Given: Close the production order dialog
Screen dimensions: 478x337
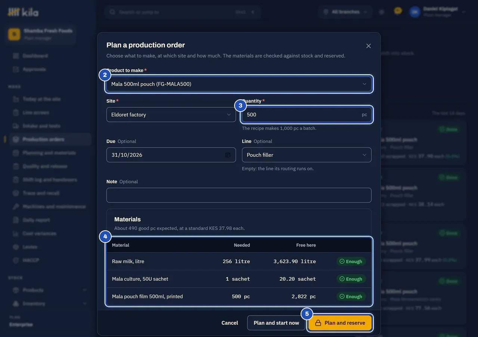Looking at the screenshot, I should pos(369,46).
